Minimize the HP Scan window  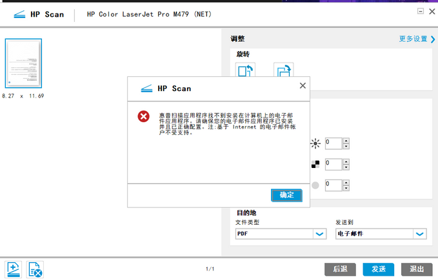coord(421,11)
